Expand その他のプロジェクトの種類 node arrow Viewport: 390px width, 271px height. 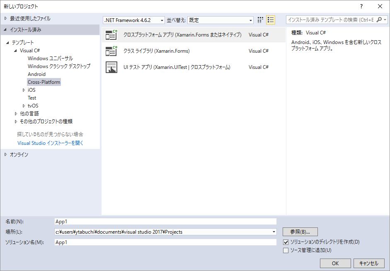click(x=16, y=122)
